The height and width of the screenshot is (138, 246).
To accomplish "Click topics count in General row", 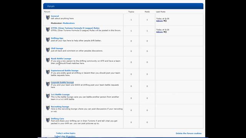I will [131, 20].
